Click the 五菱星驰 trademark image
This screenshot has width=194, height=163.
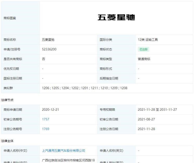coord(116,17)
